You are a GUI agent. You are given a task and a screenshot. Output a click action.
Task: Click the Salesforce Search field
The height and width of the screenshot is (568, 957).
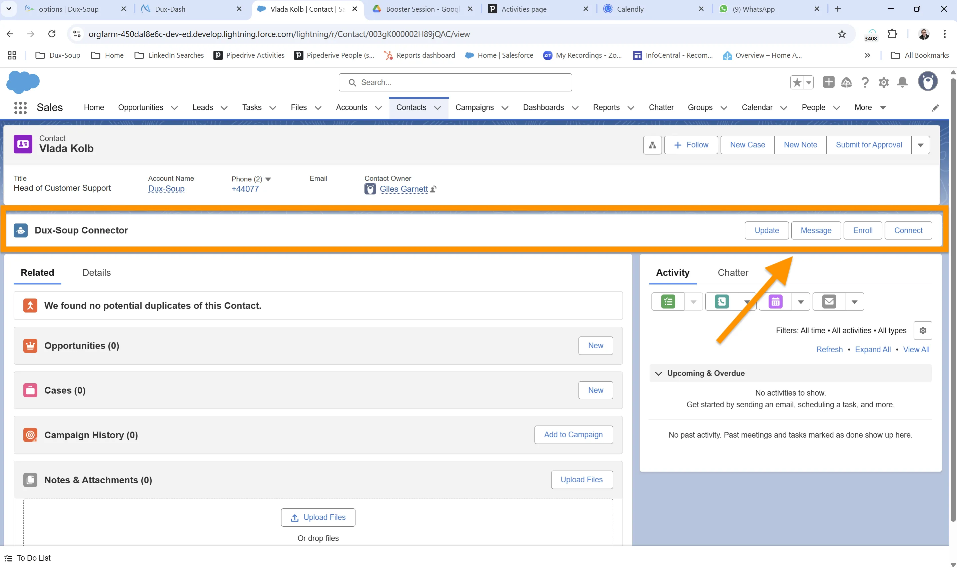click(x=455, y=82)
